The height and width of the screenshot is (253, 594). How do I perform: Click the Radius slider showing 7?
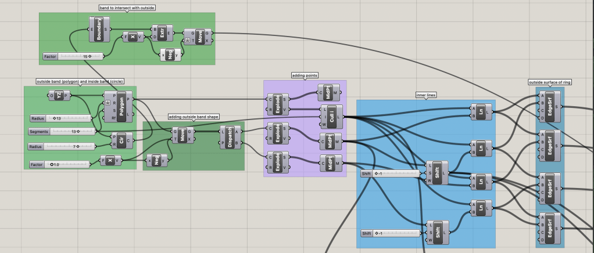point(61,146)
